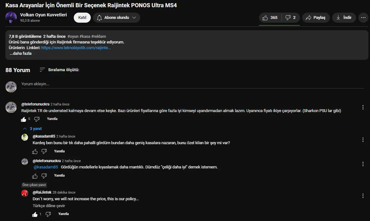Join the channel via Katıl button
The height and width of the screenshot is (221, 370).
pos(82,18)
